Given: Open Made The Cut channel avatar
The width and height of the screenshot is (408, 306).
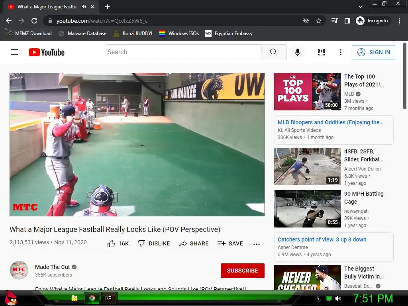Looking at the screenshot, I should (x=19, y=270).
